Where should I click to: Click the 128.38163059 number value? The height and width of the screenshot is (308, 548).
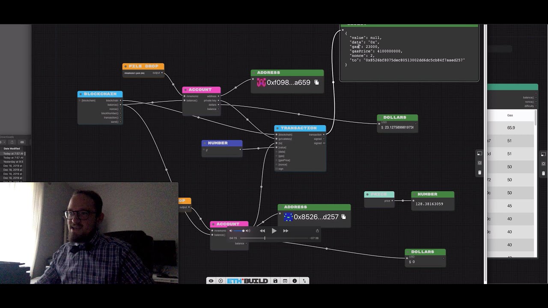429,204
